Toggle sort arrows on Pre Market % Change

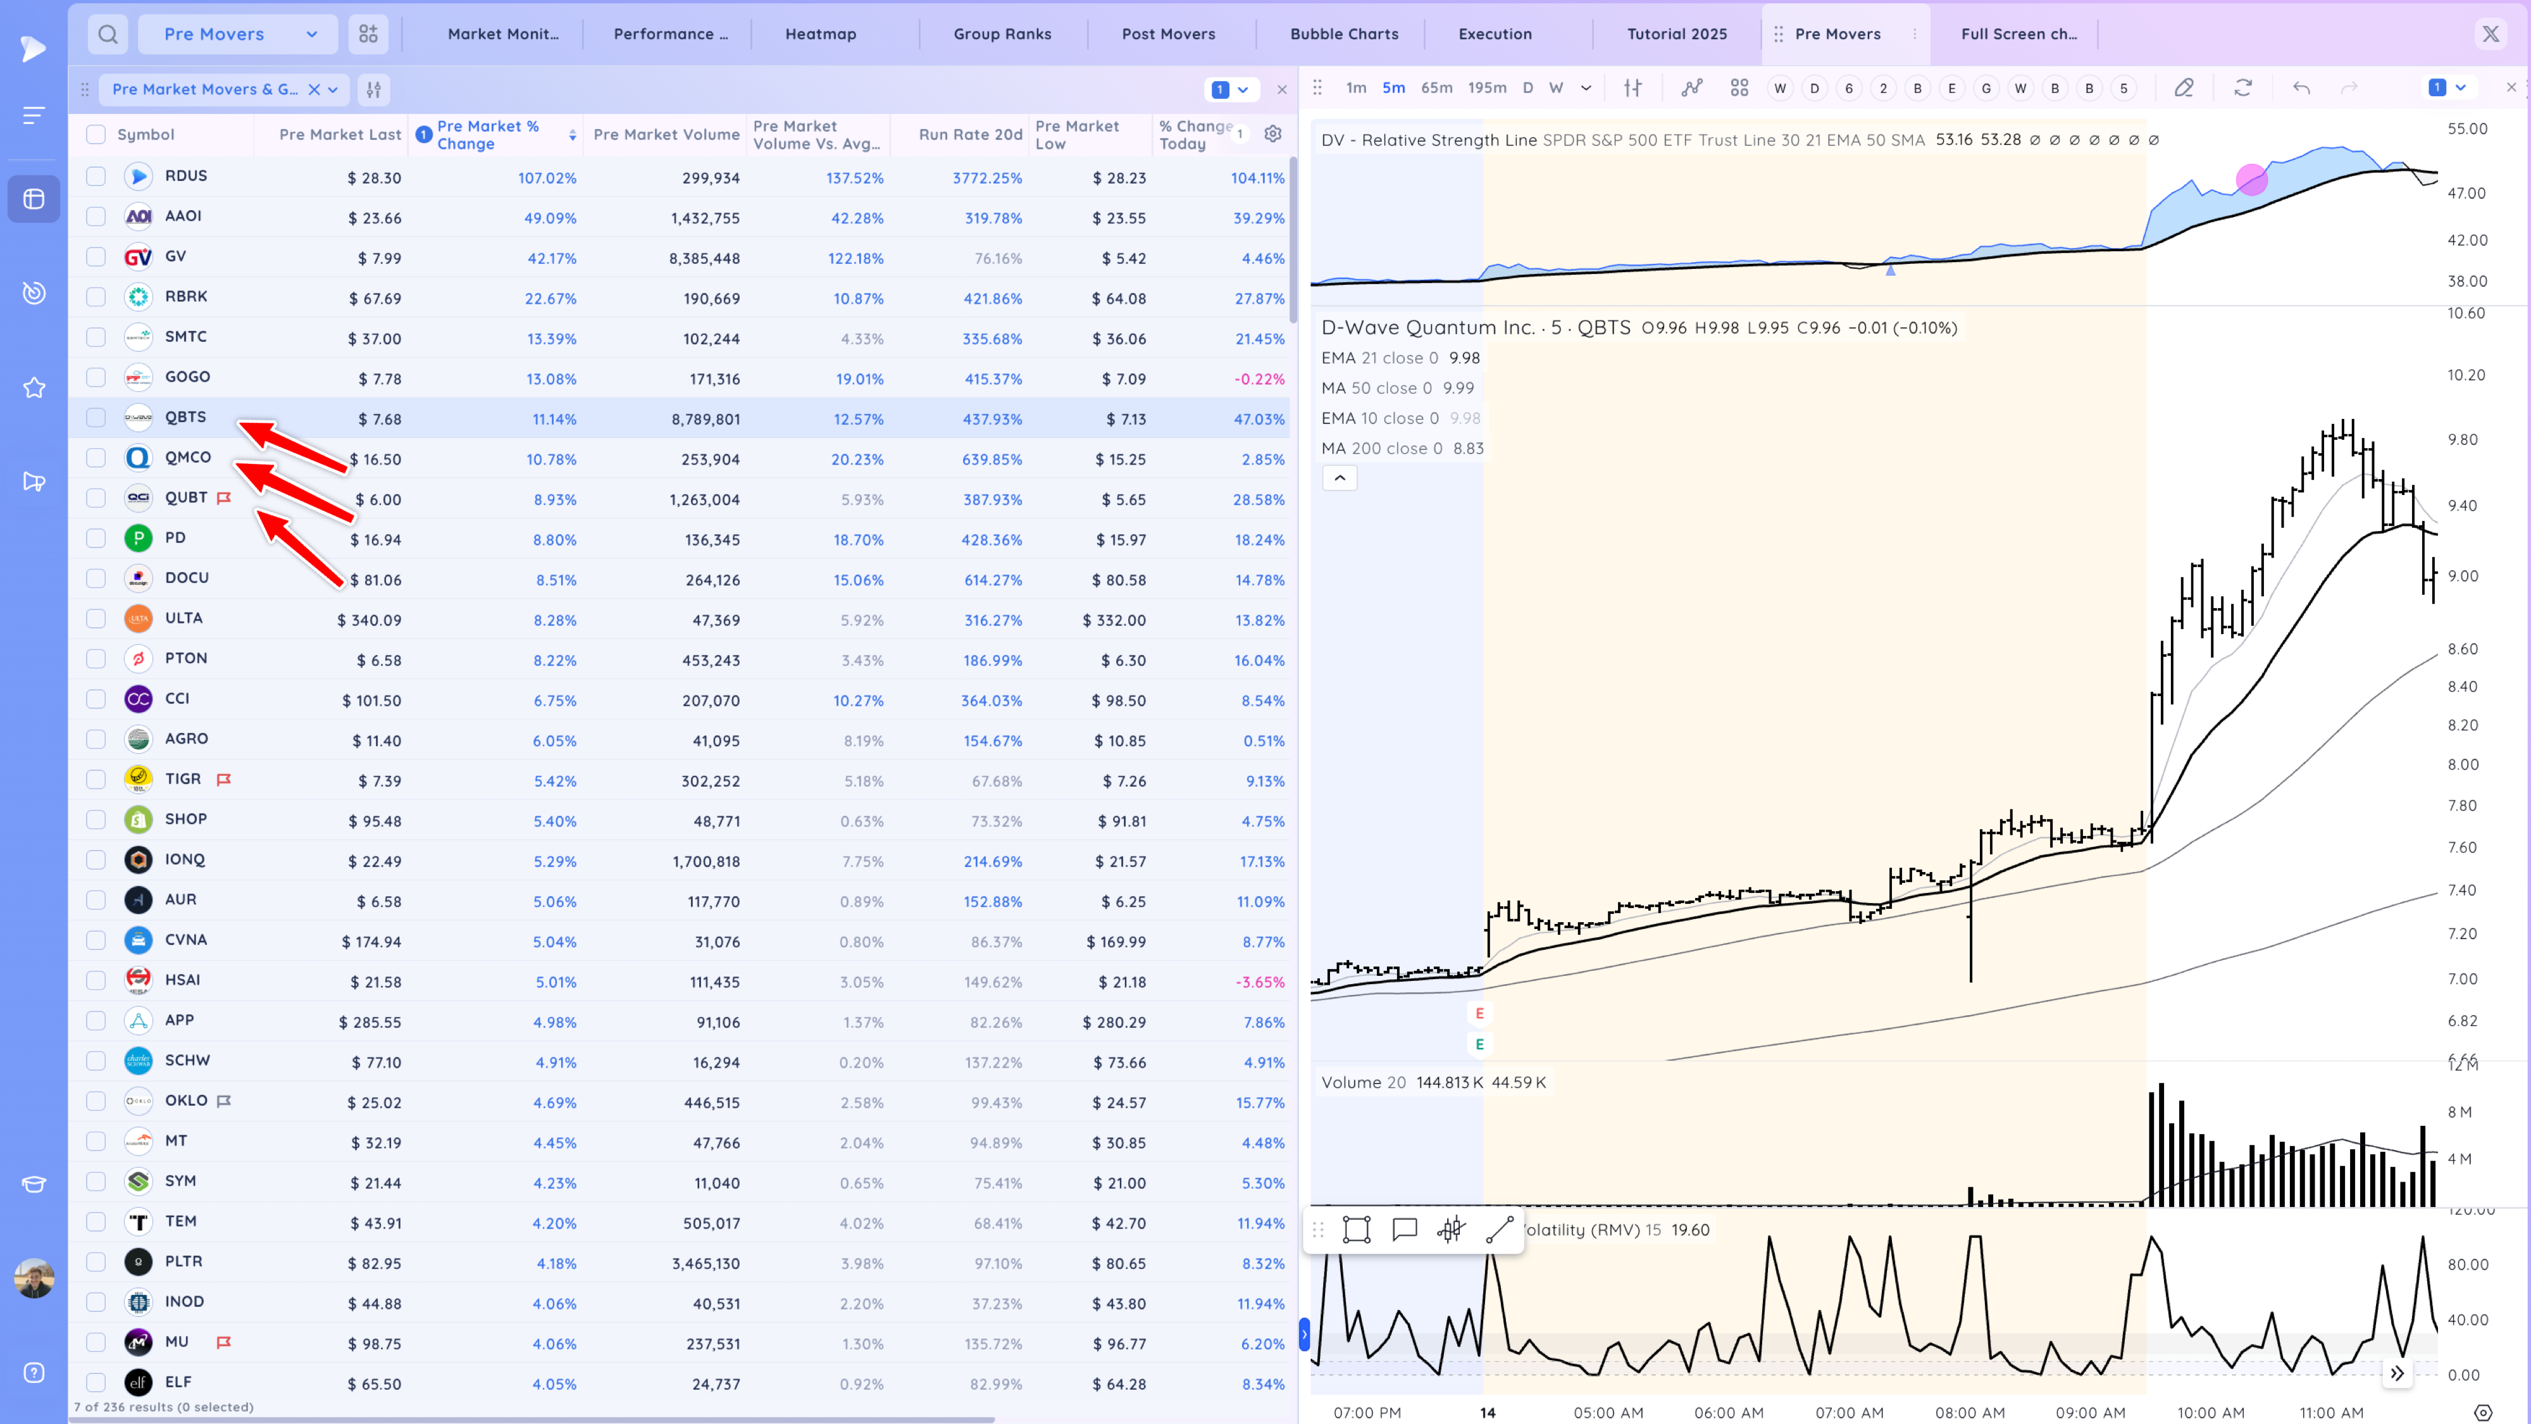click(573, 135)
